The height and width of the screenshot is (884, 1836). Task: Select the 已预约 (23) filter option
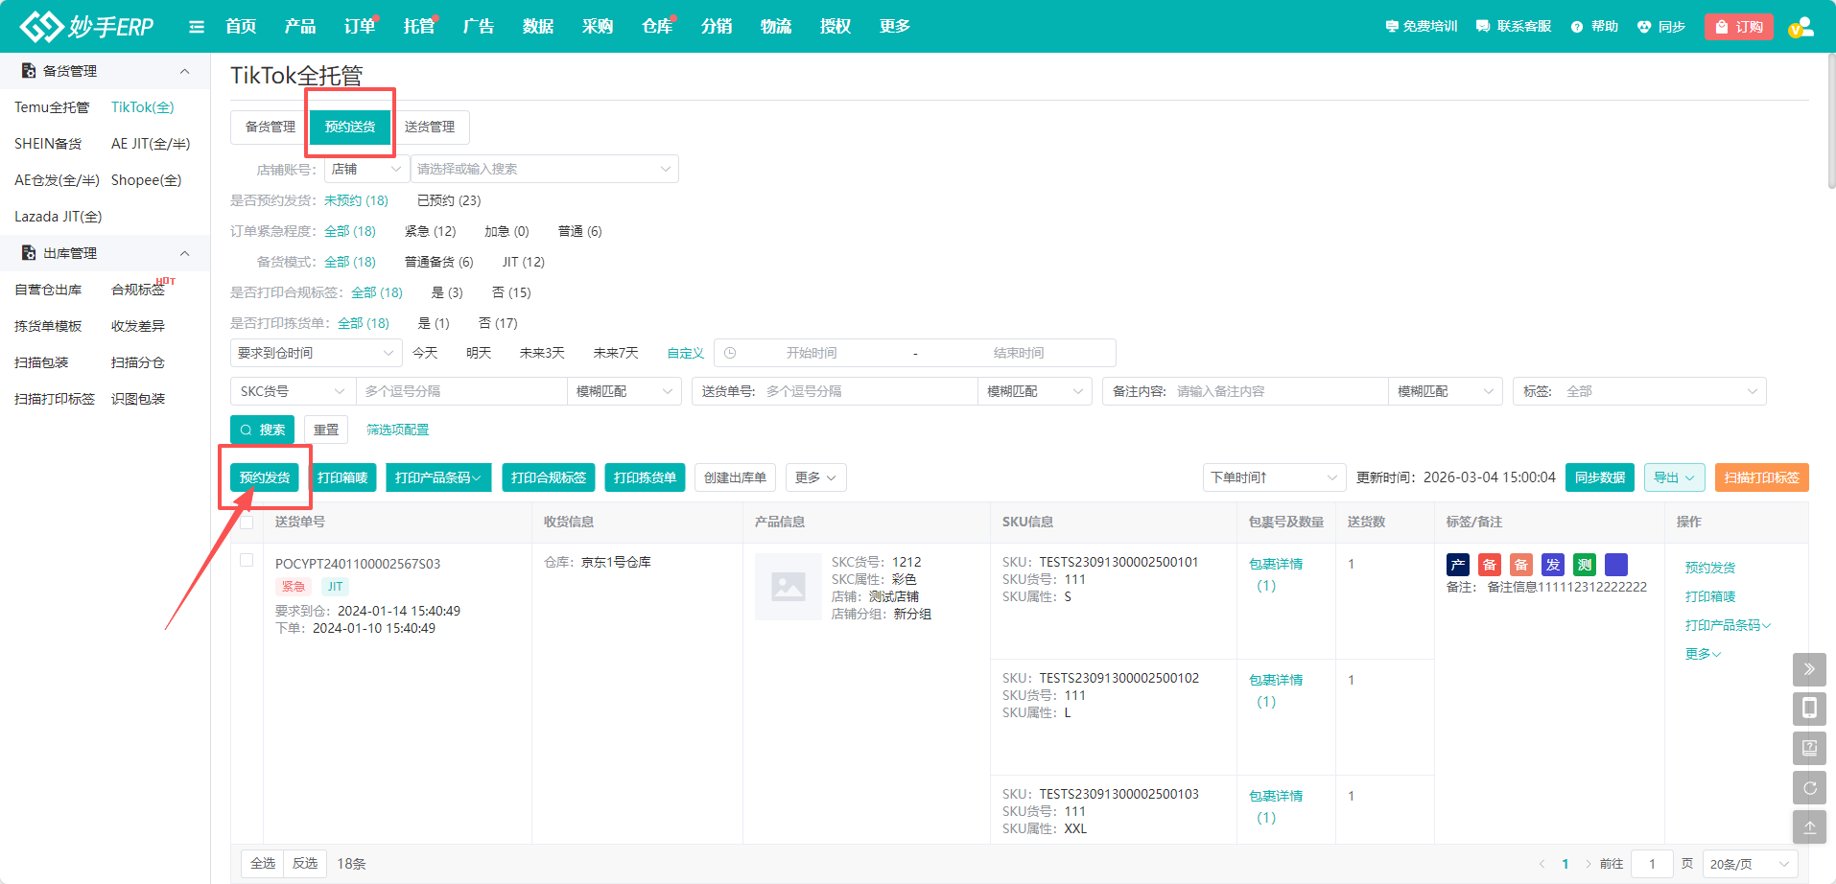pos(449,200)
